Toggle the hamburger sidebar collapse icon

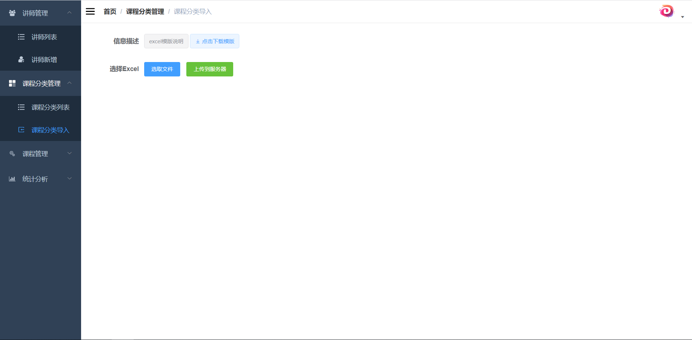(90, 12)
